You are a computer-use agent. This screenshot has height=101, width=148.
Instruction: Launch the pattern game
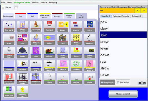tap(63, 66)
